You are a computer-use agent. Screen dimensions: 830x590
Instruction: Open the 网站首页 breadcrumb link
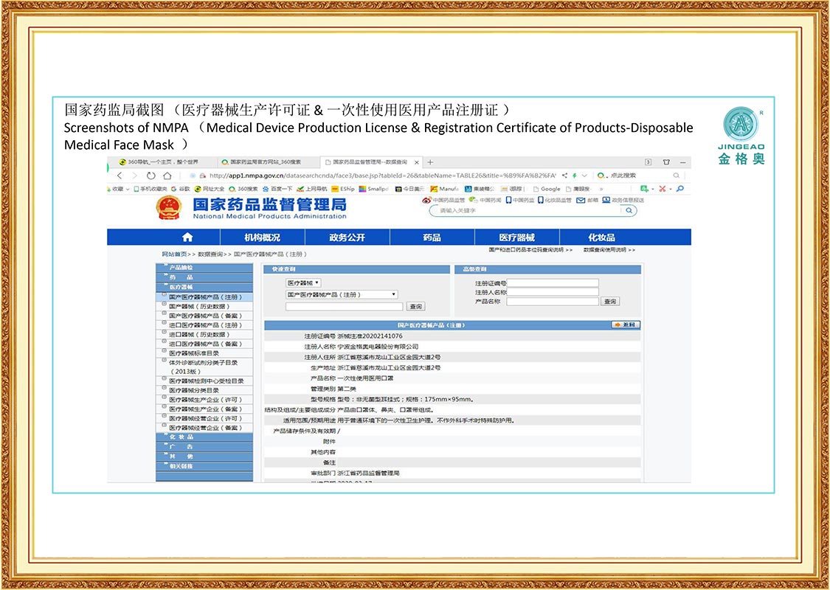pos(175,254)
